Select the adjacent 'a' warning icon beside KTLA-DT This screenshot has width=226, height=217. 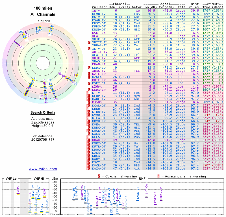(x=87, y=118)
